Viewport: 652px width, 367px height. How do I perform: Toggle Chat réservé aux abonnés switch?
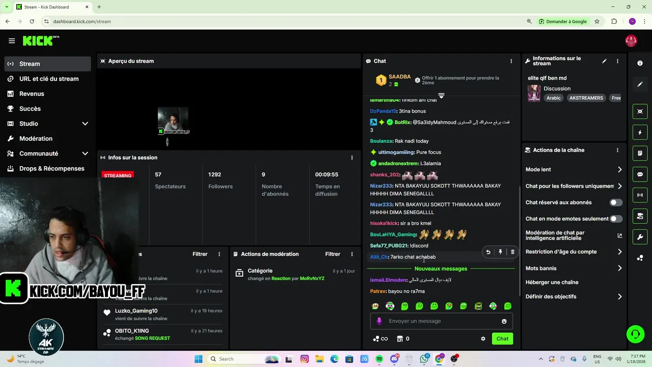[616, 202]
